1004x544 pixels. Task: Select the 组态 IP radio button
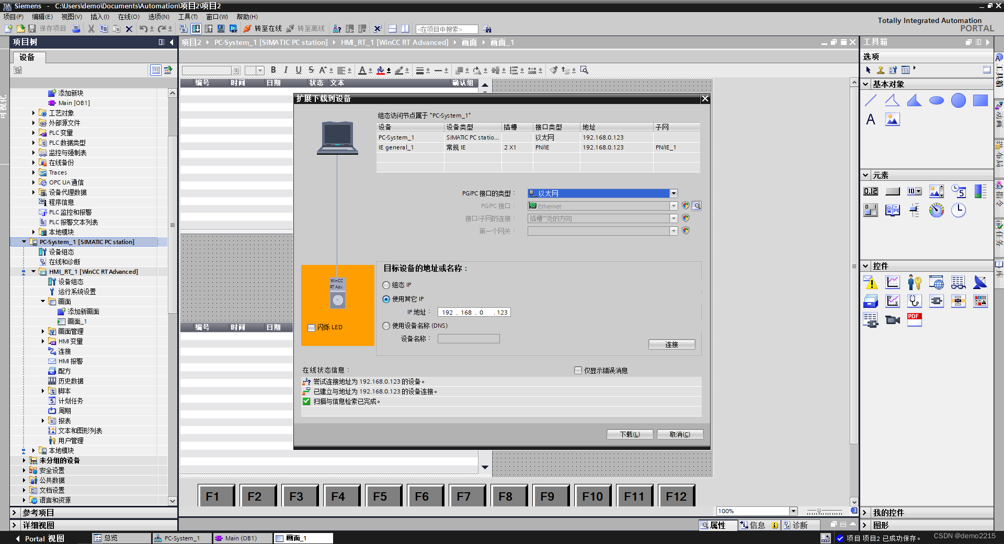pos(386,285)
